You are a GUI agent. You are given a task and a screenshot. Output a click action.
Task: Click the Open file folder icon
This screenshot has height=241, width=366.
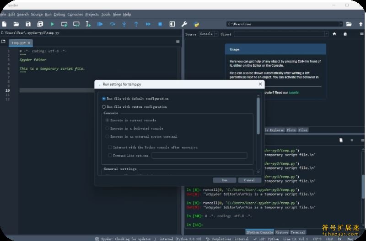[x=16, y=24]
